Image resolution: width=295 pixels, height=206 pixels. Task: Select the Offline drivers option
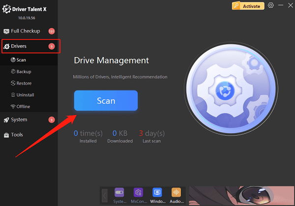(24, 107)
